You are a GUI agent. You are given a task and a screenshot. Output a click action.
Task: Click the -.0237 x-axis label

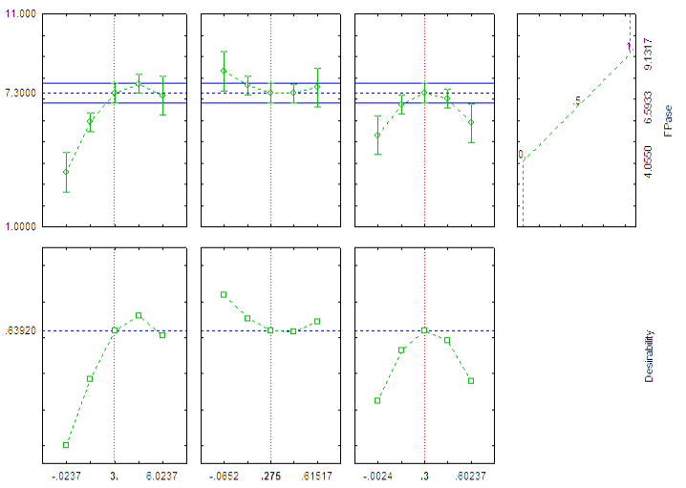pos(66,476)
